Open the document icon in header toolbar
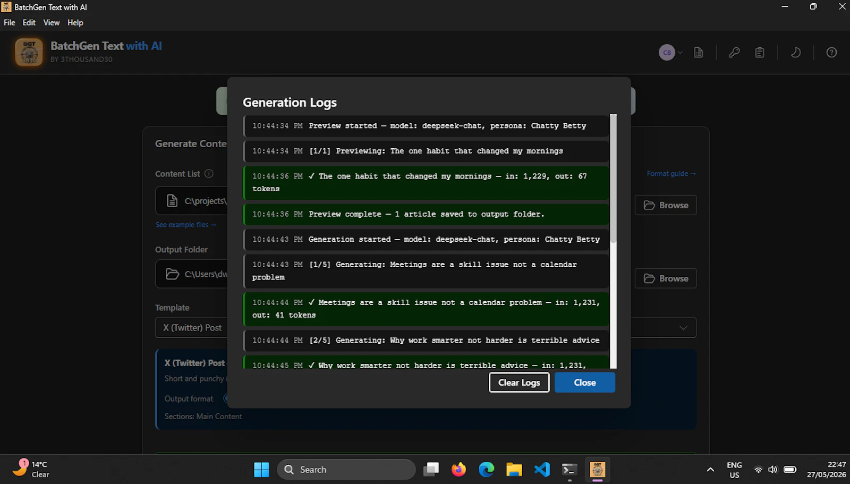Viewport: 850px width, 484px height. click(699, 53)
